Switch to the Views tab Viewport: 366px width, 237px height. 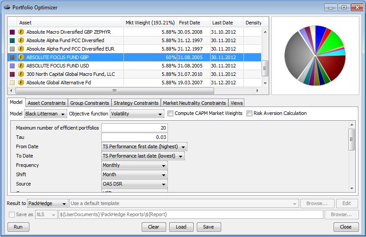(x=236, y=103)
